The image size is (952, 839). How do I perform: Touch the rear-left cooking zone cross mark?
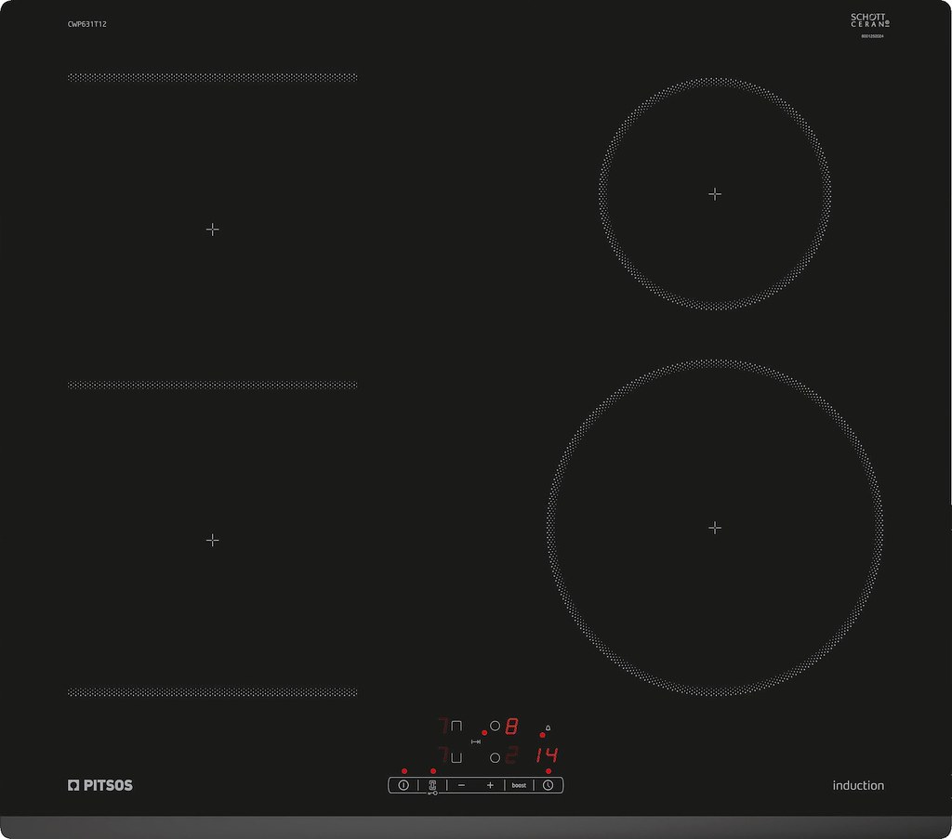click(x=212, y=229)
